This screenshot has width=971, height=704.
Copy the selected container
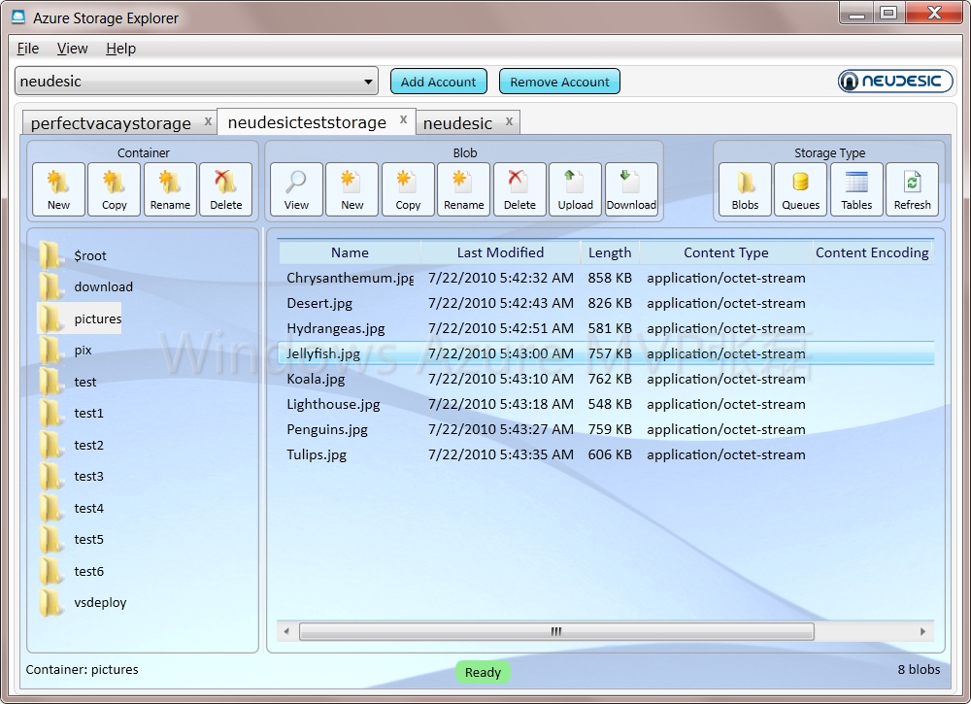[x=115, y=188]
